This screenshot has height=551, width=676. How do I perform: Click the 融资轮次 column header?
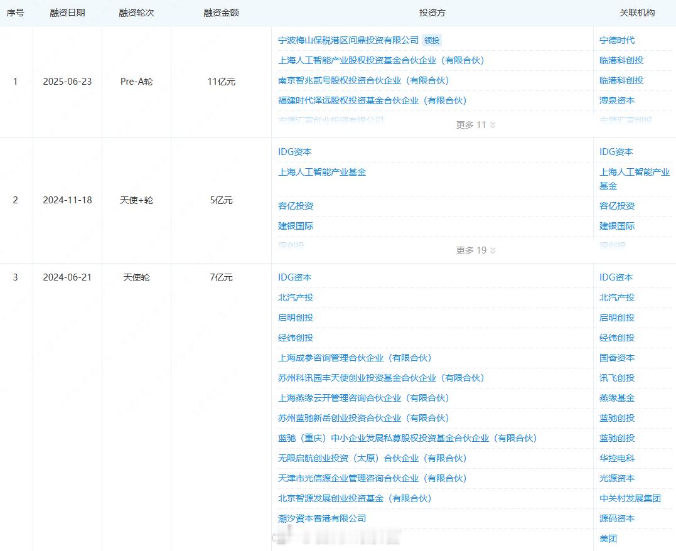tap(136, 13)
